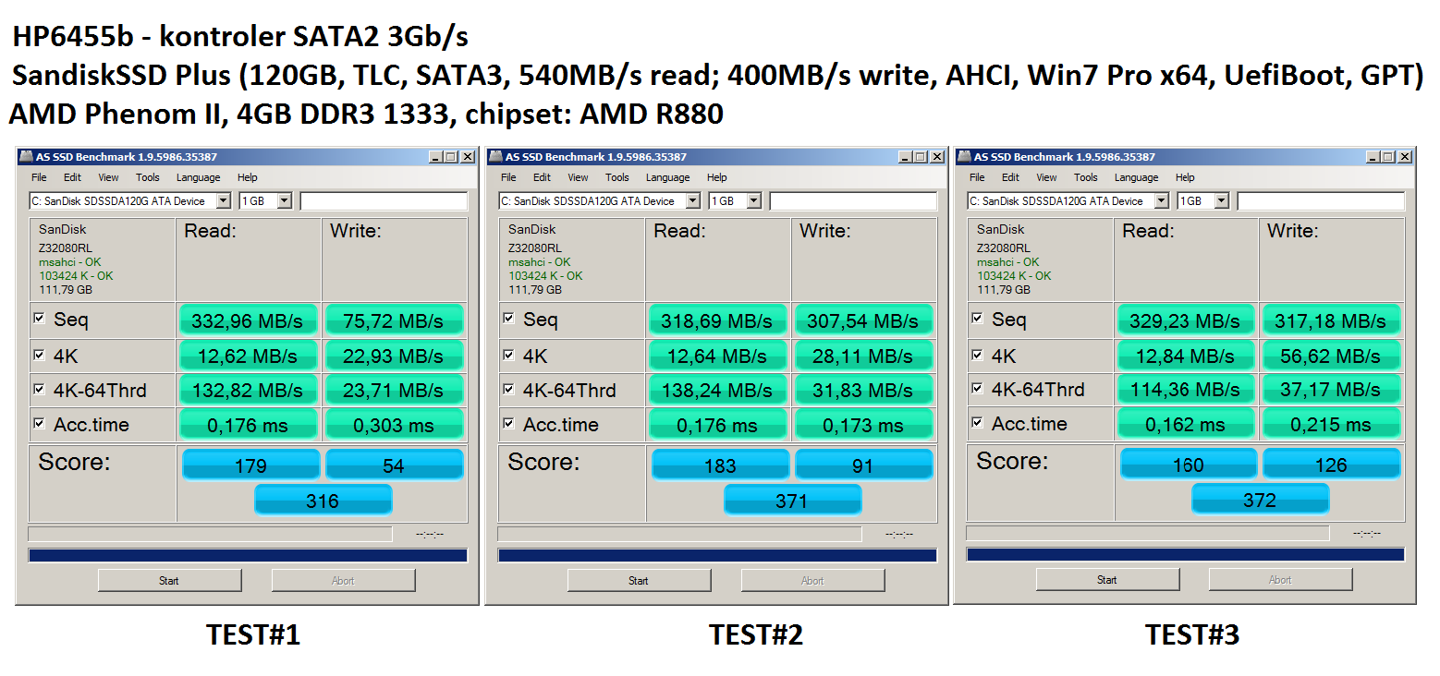Open the Help menu in the TEST#3 window
Viewport: 1440px width, 676px height.
point(1186,177)
